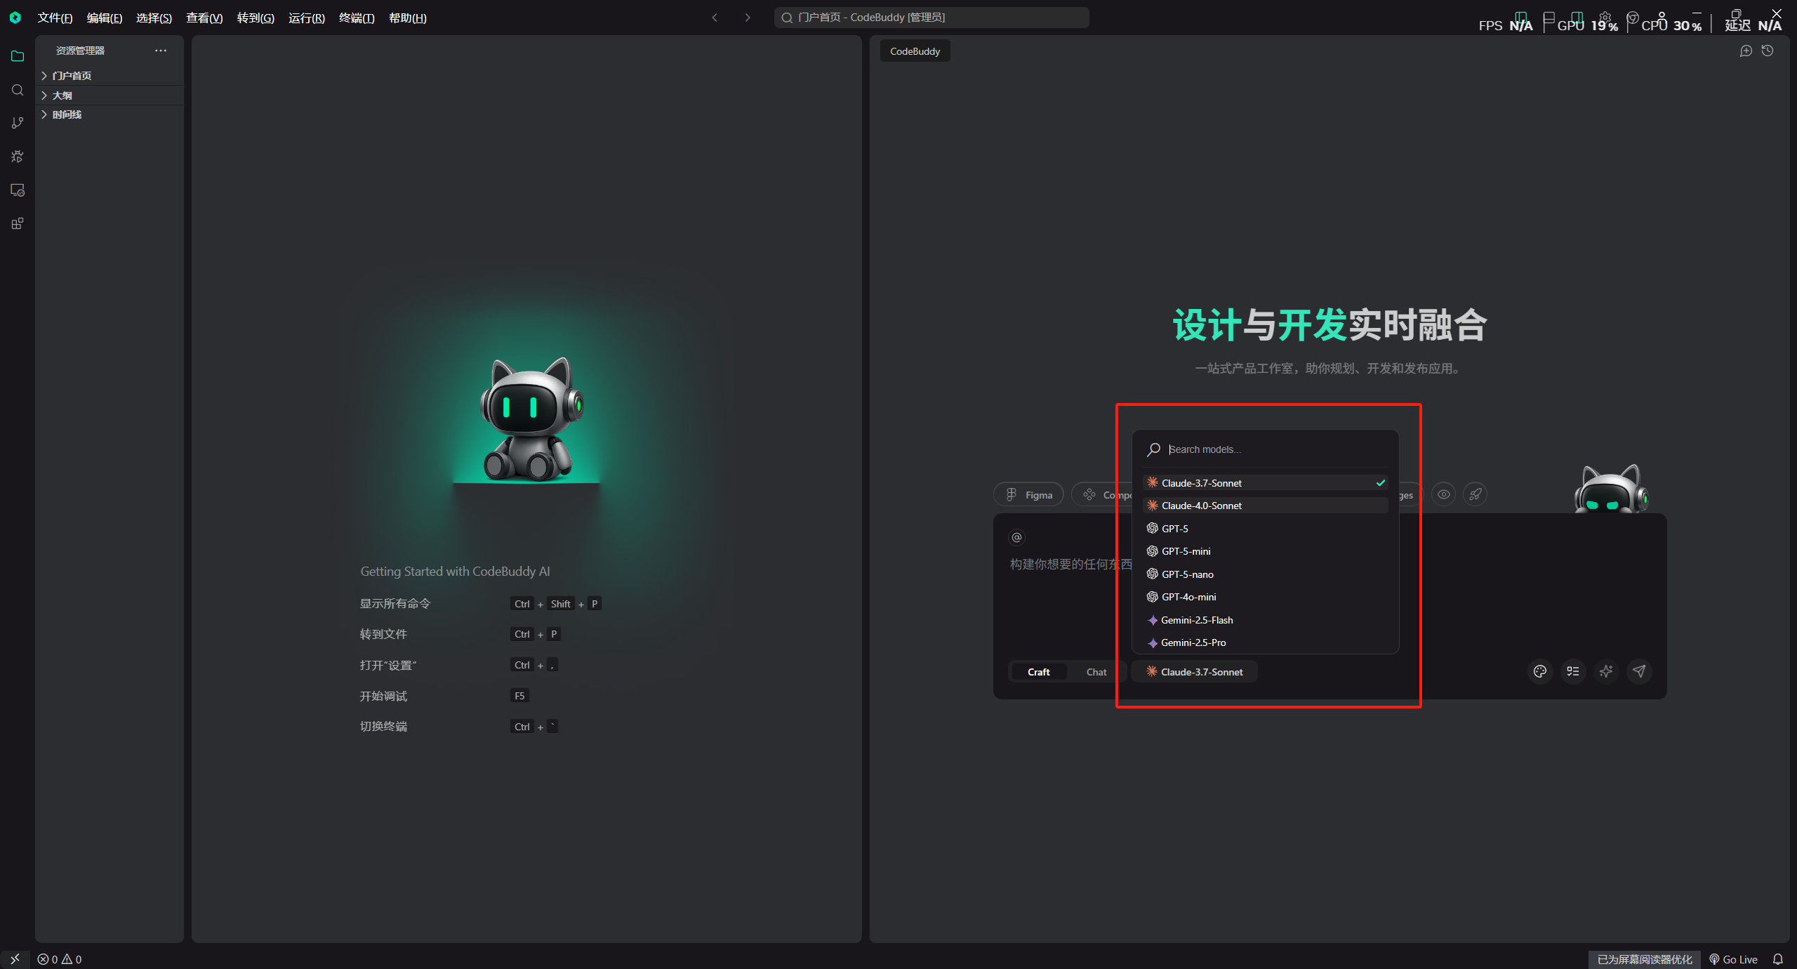
Task: Open the 文件(F) menu
Action: tap(55, 18)
